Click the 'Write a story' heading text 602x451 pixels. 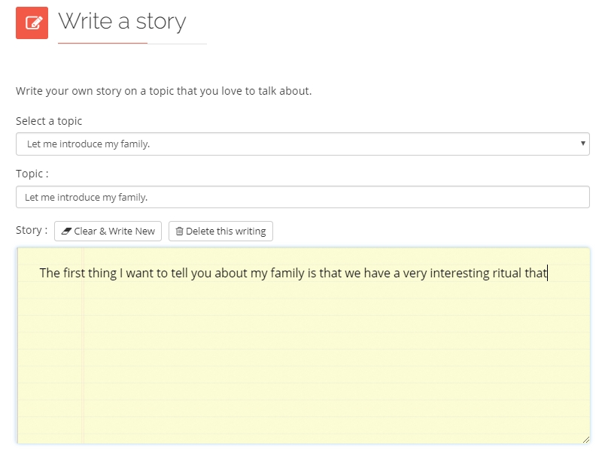coord(122,22)
